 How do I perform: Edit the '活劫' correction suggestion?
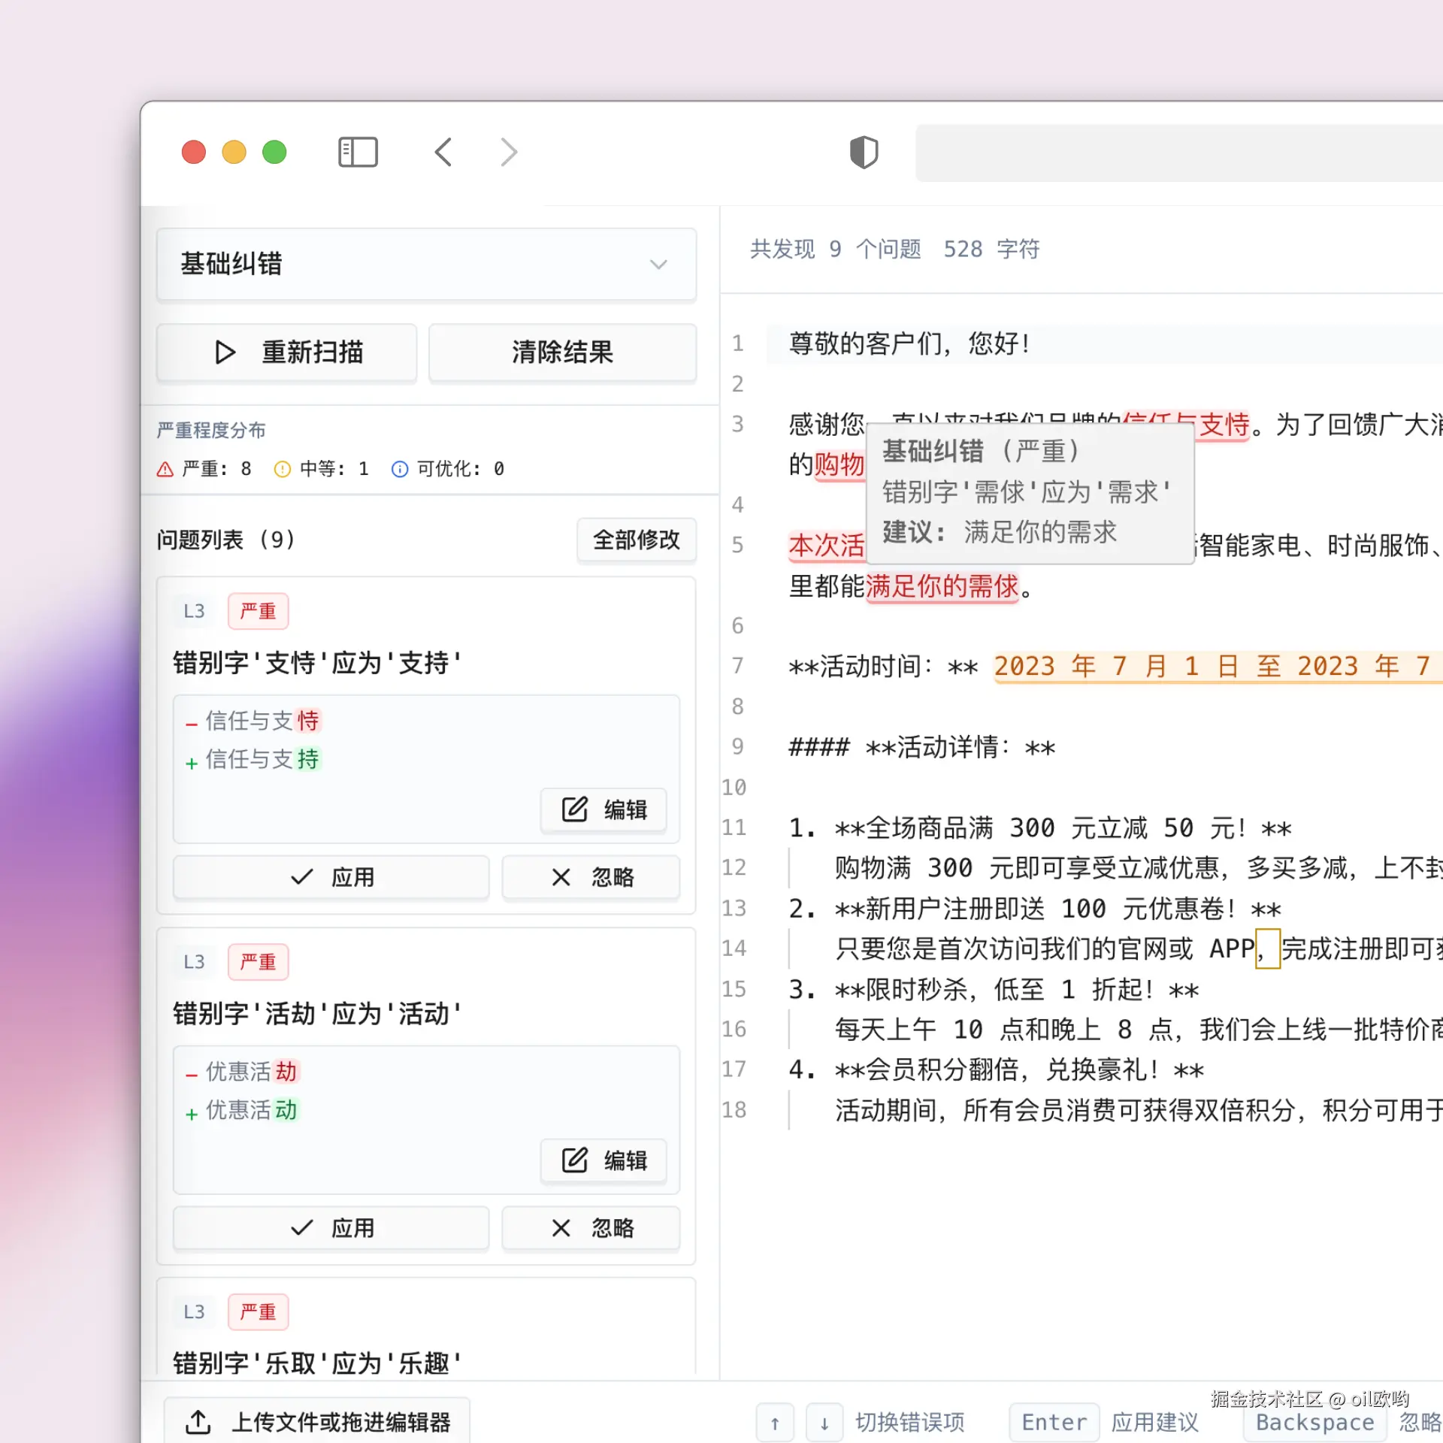[604, 1160]
